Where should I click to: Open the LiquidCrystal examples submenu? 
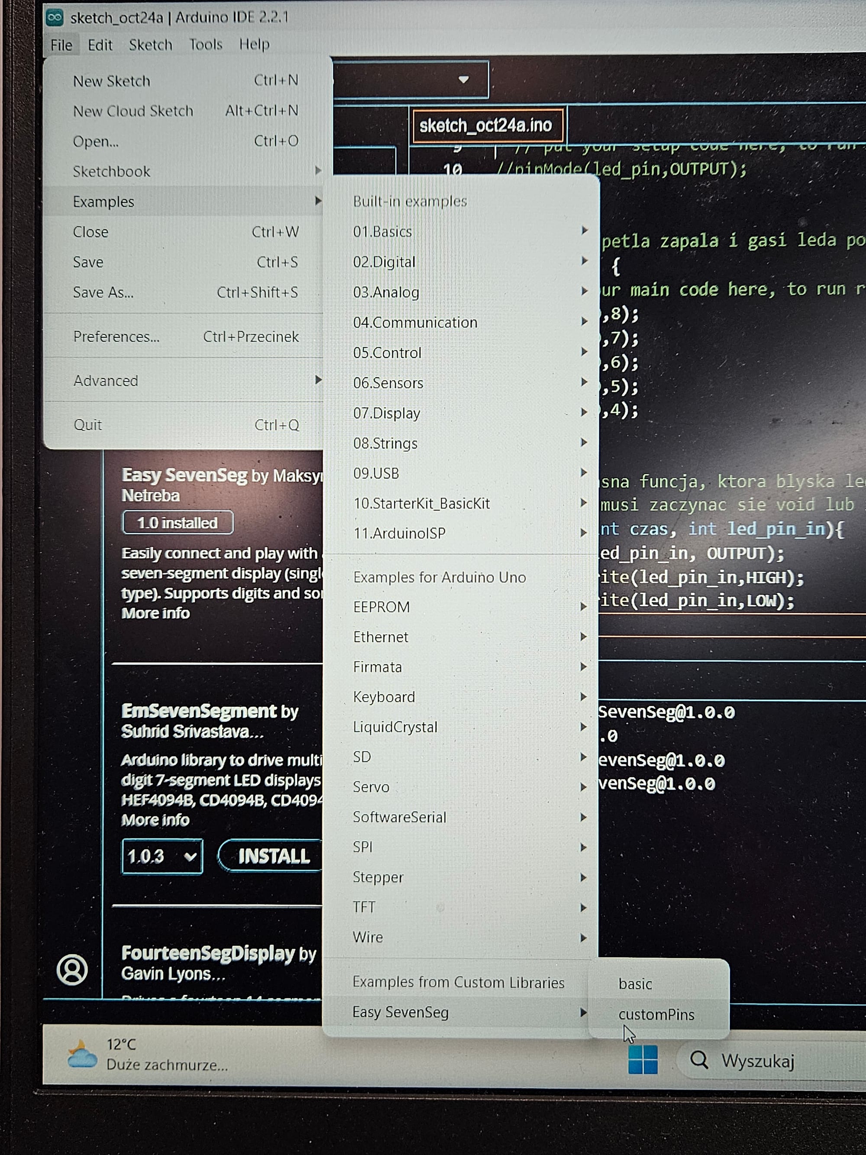tap(461, 727)
